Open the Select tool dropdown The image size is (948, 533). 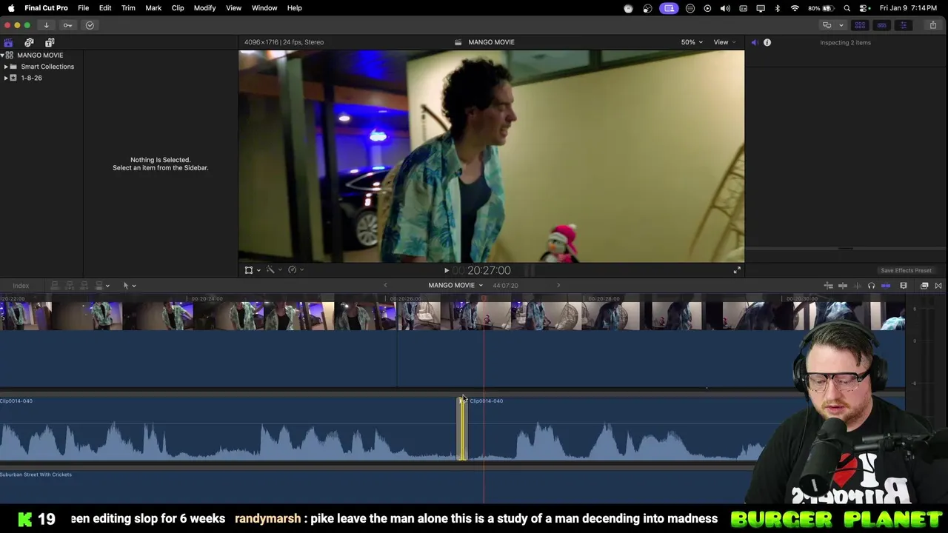(x=129, y=286)
